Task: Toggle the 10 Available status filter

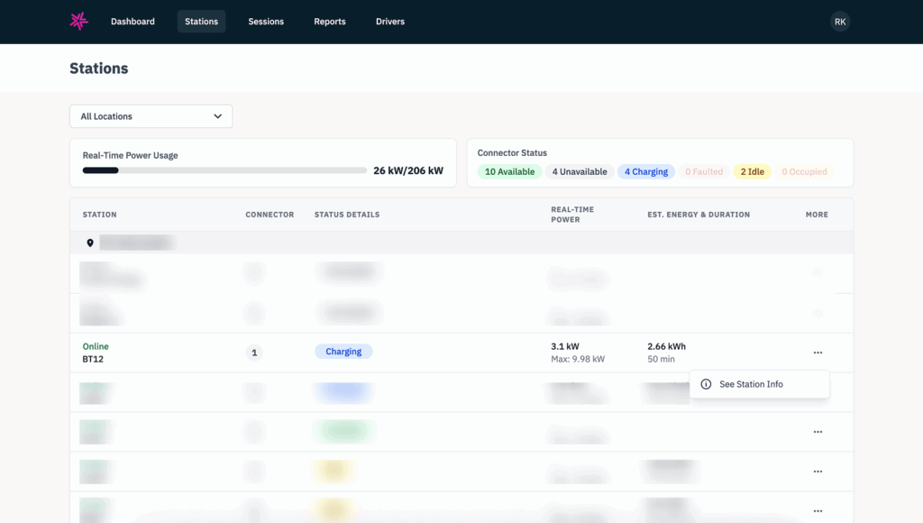Action: [x=509, y=171]
